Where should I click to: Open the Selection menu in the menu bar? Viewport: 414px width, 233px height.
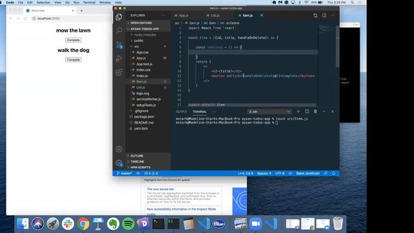tap(43, 3)
